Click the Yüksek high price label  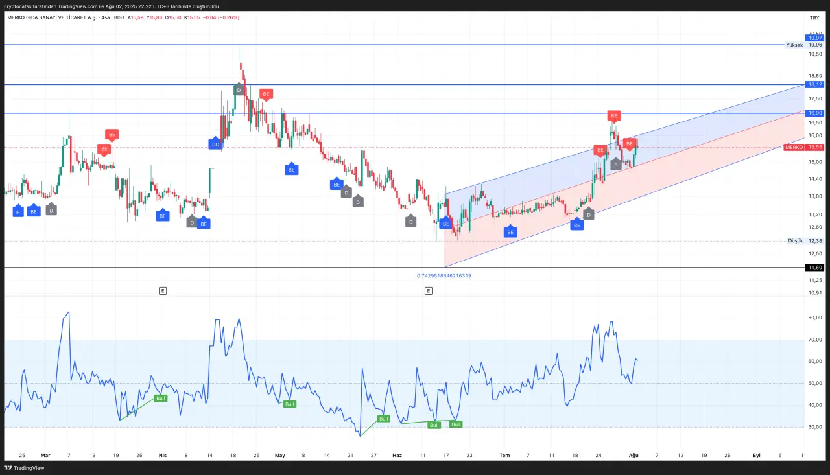794,45
